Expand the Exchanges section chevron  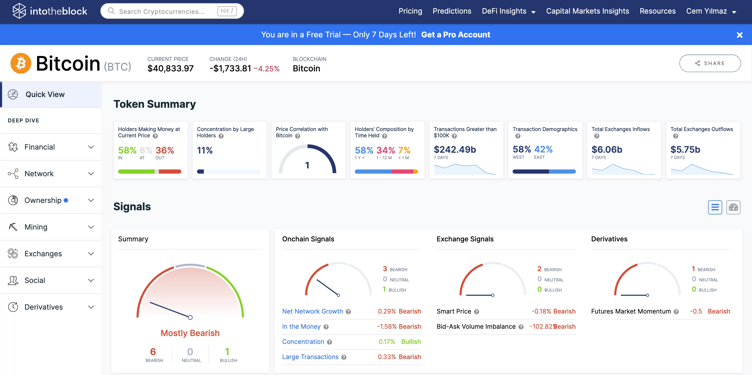pyautogui.click(x=91, y=253)
